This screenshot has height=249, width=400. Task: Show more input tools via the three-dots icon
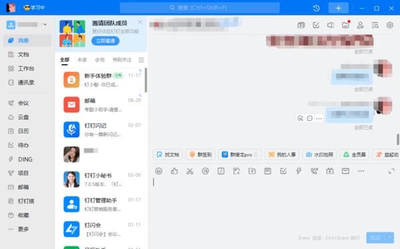(x=361, y=171)
